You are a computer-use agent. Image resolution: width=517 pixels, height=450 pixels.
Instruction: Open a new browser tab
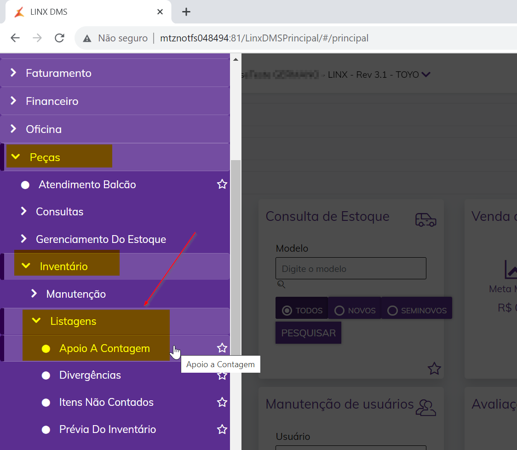(186, 12)
